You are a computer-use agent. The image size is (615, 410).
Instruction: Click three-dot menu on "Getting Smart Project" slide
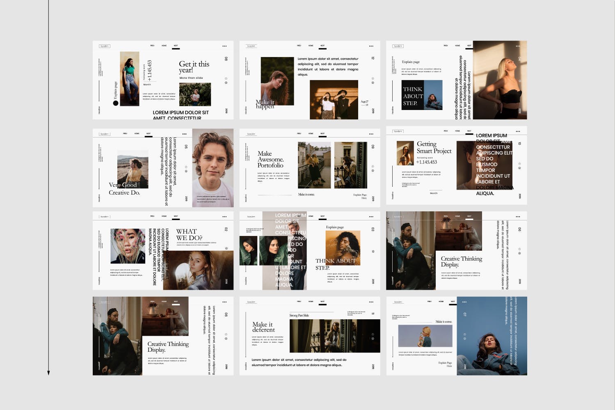[x=518, y=131]
